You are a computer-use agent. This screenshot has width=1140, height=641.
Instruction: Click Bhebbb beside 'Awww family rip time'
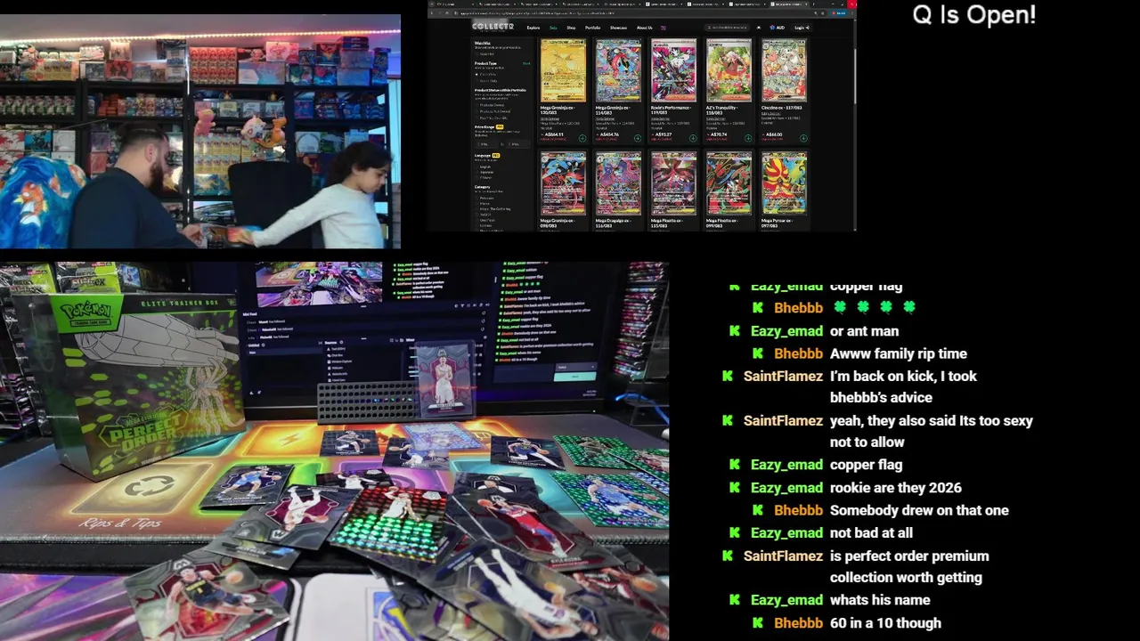798,353
